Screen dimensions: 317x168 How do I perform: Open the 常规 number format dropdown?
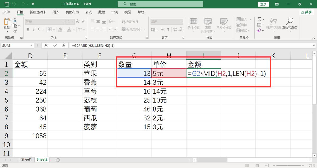coord(181,22)
